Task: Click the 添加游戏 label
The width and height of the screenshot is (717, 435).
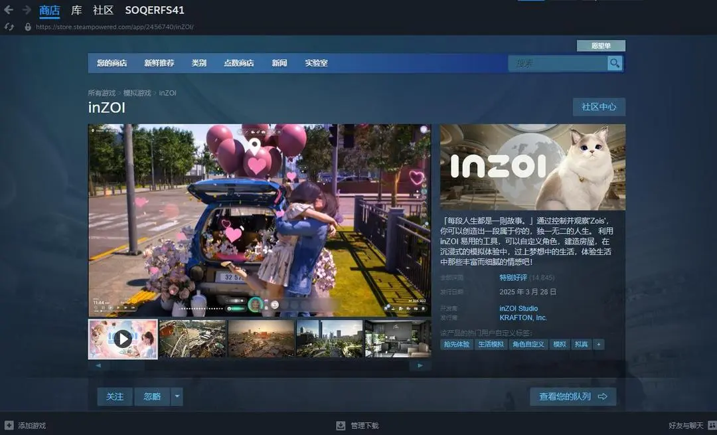Action: click(32, 426)
